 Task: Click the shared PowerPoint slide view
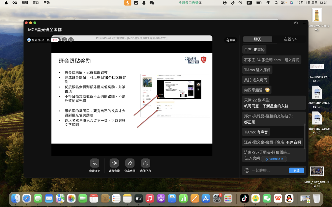pos(132,98)
